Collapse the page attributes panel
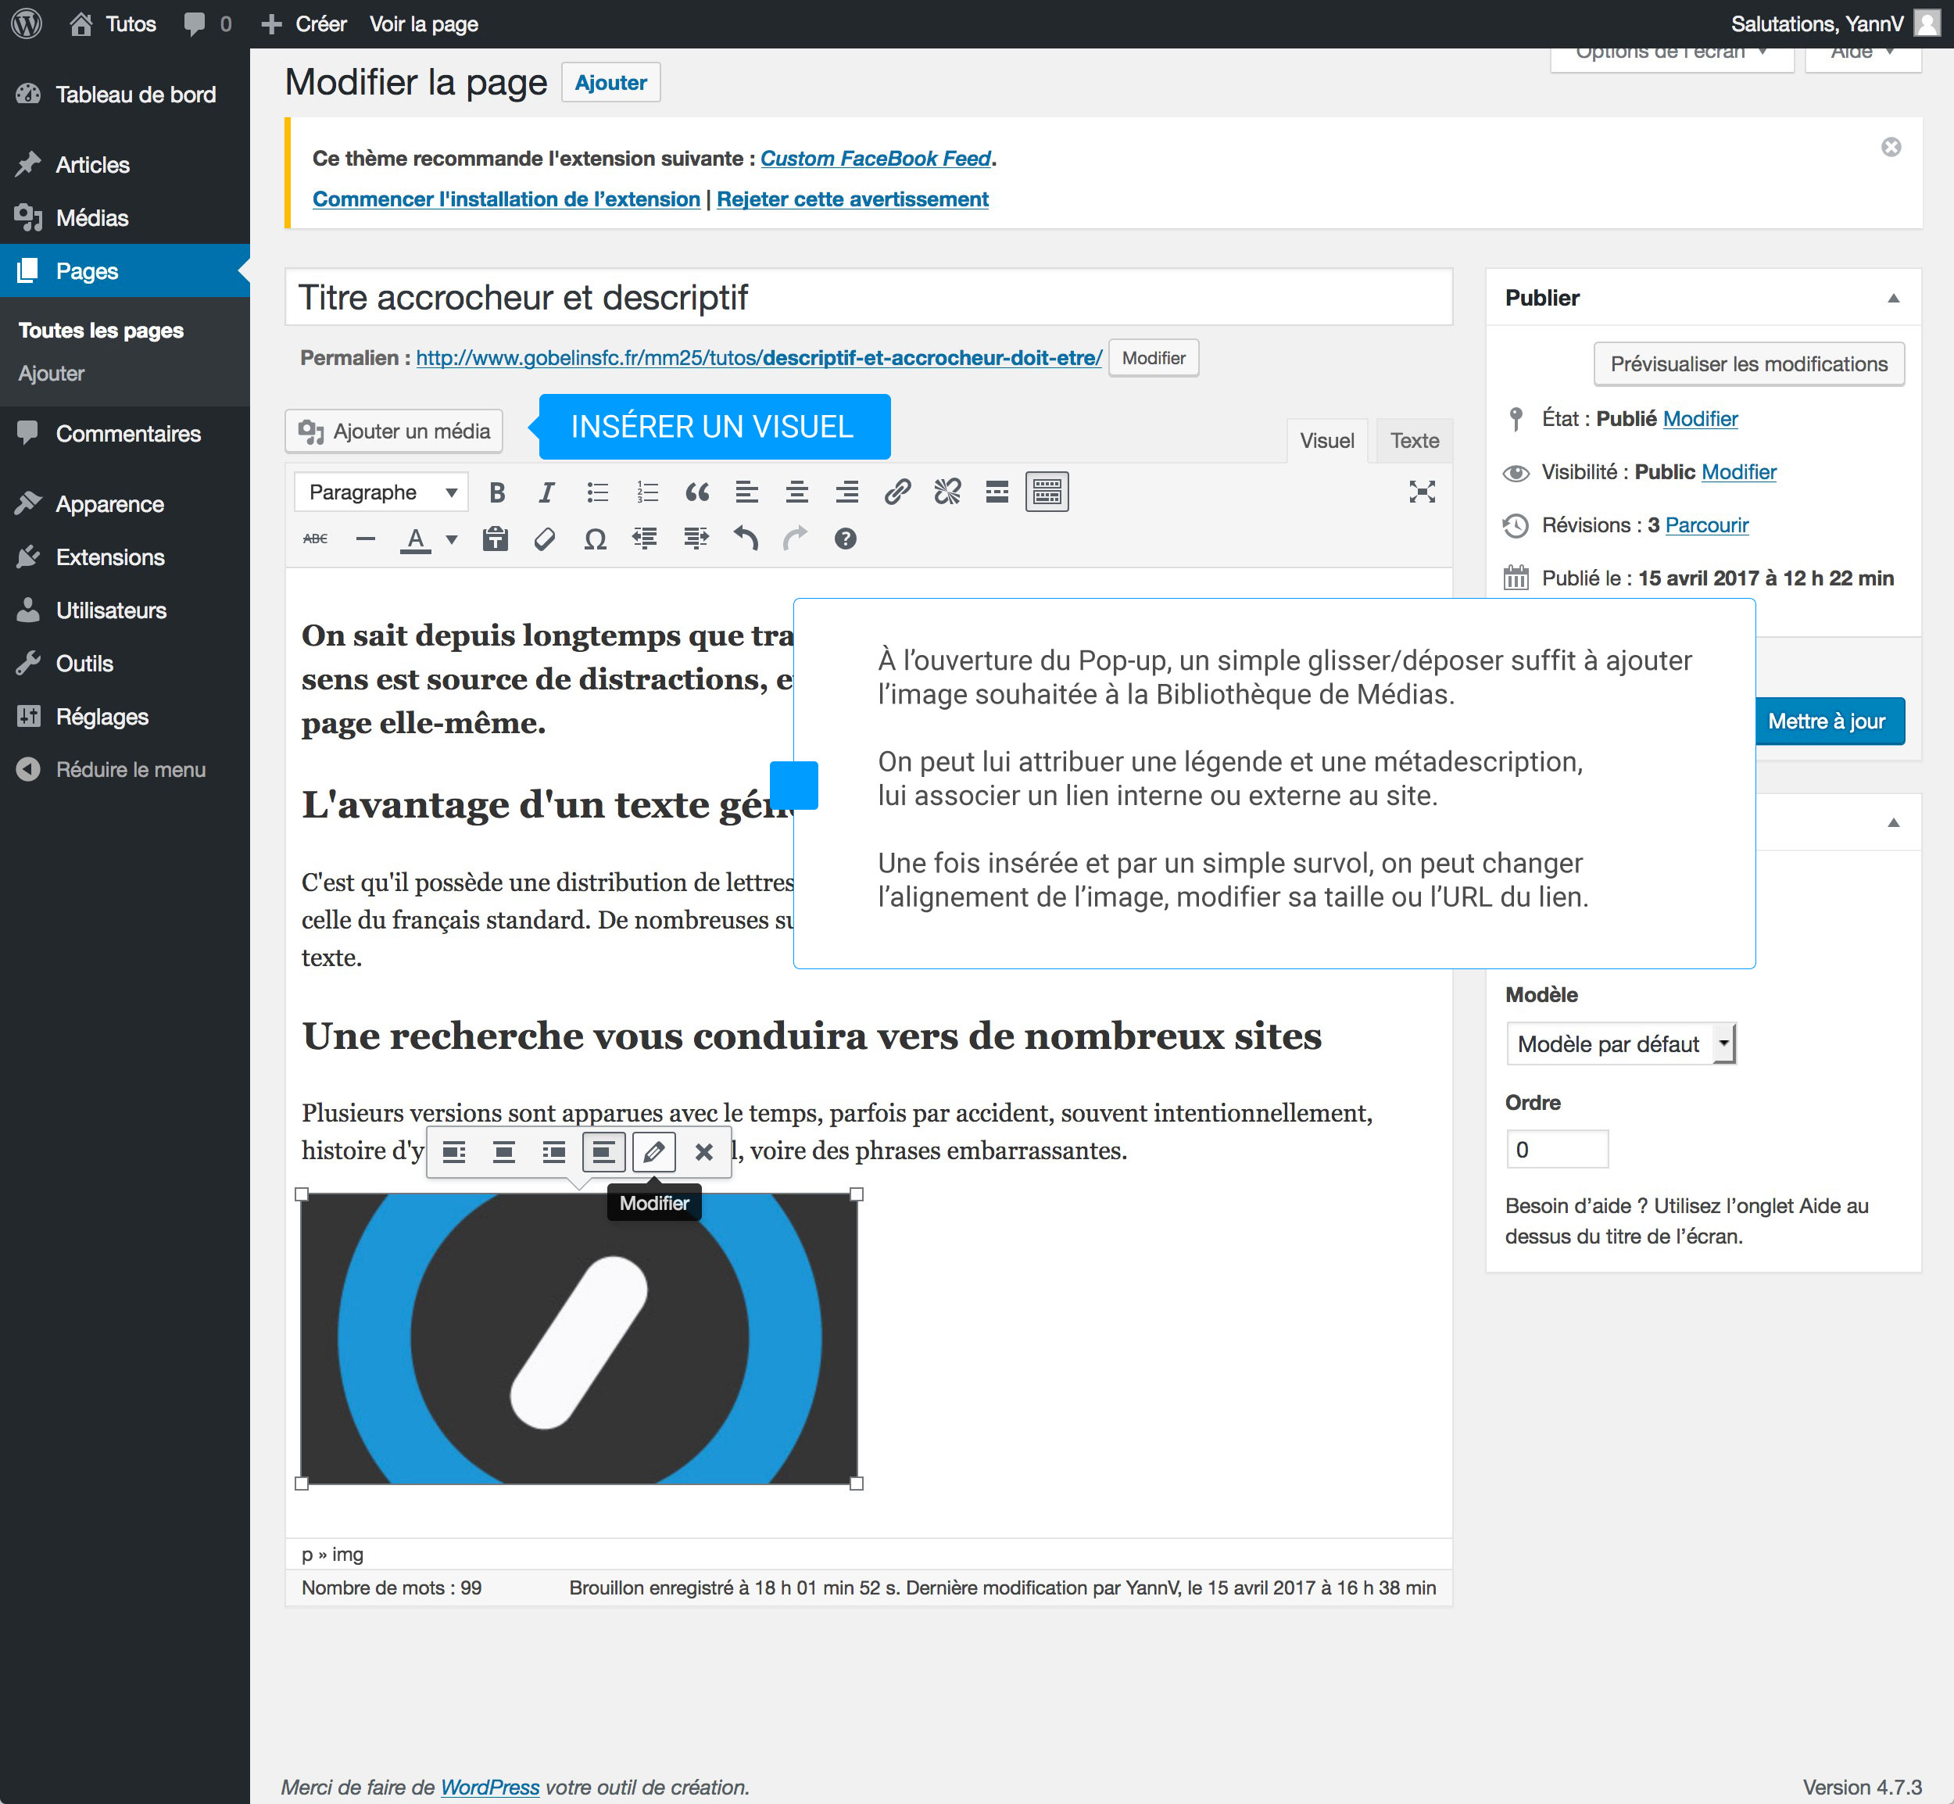This screenshot has width=1954, height=1804. [x=1894, y=823]
